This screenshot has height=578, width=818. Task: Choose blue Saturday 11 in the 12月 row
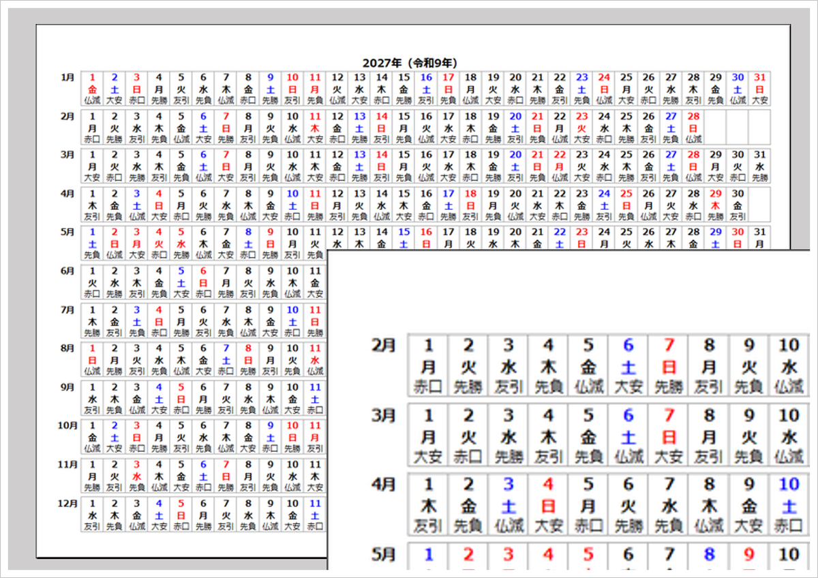(x=314, y=513)
